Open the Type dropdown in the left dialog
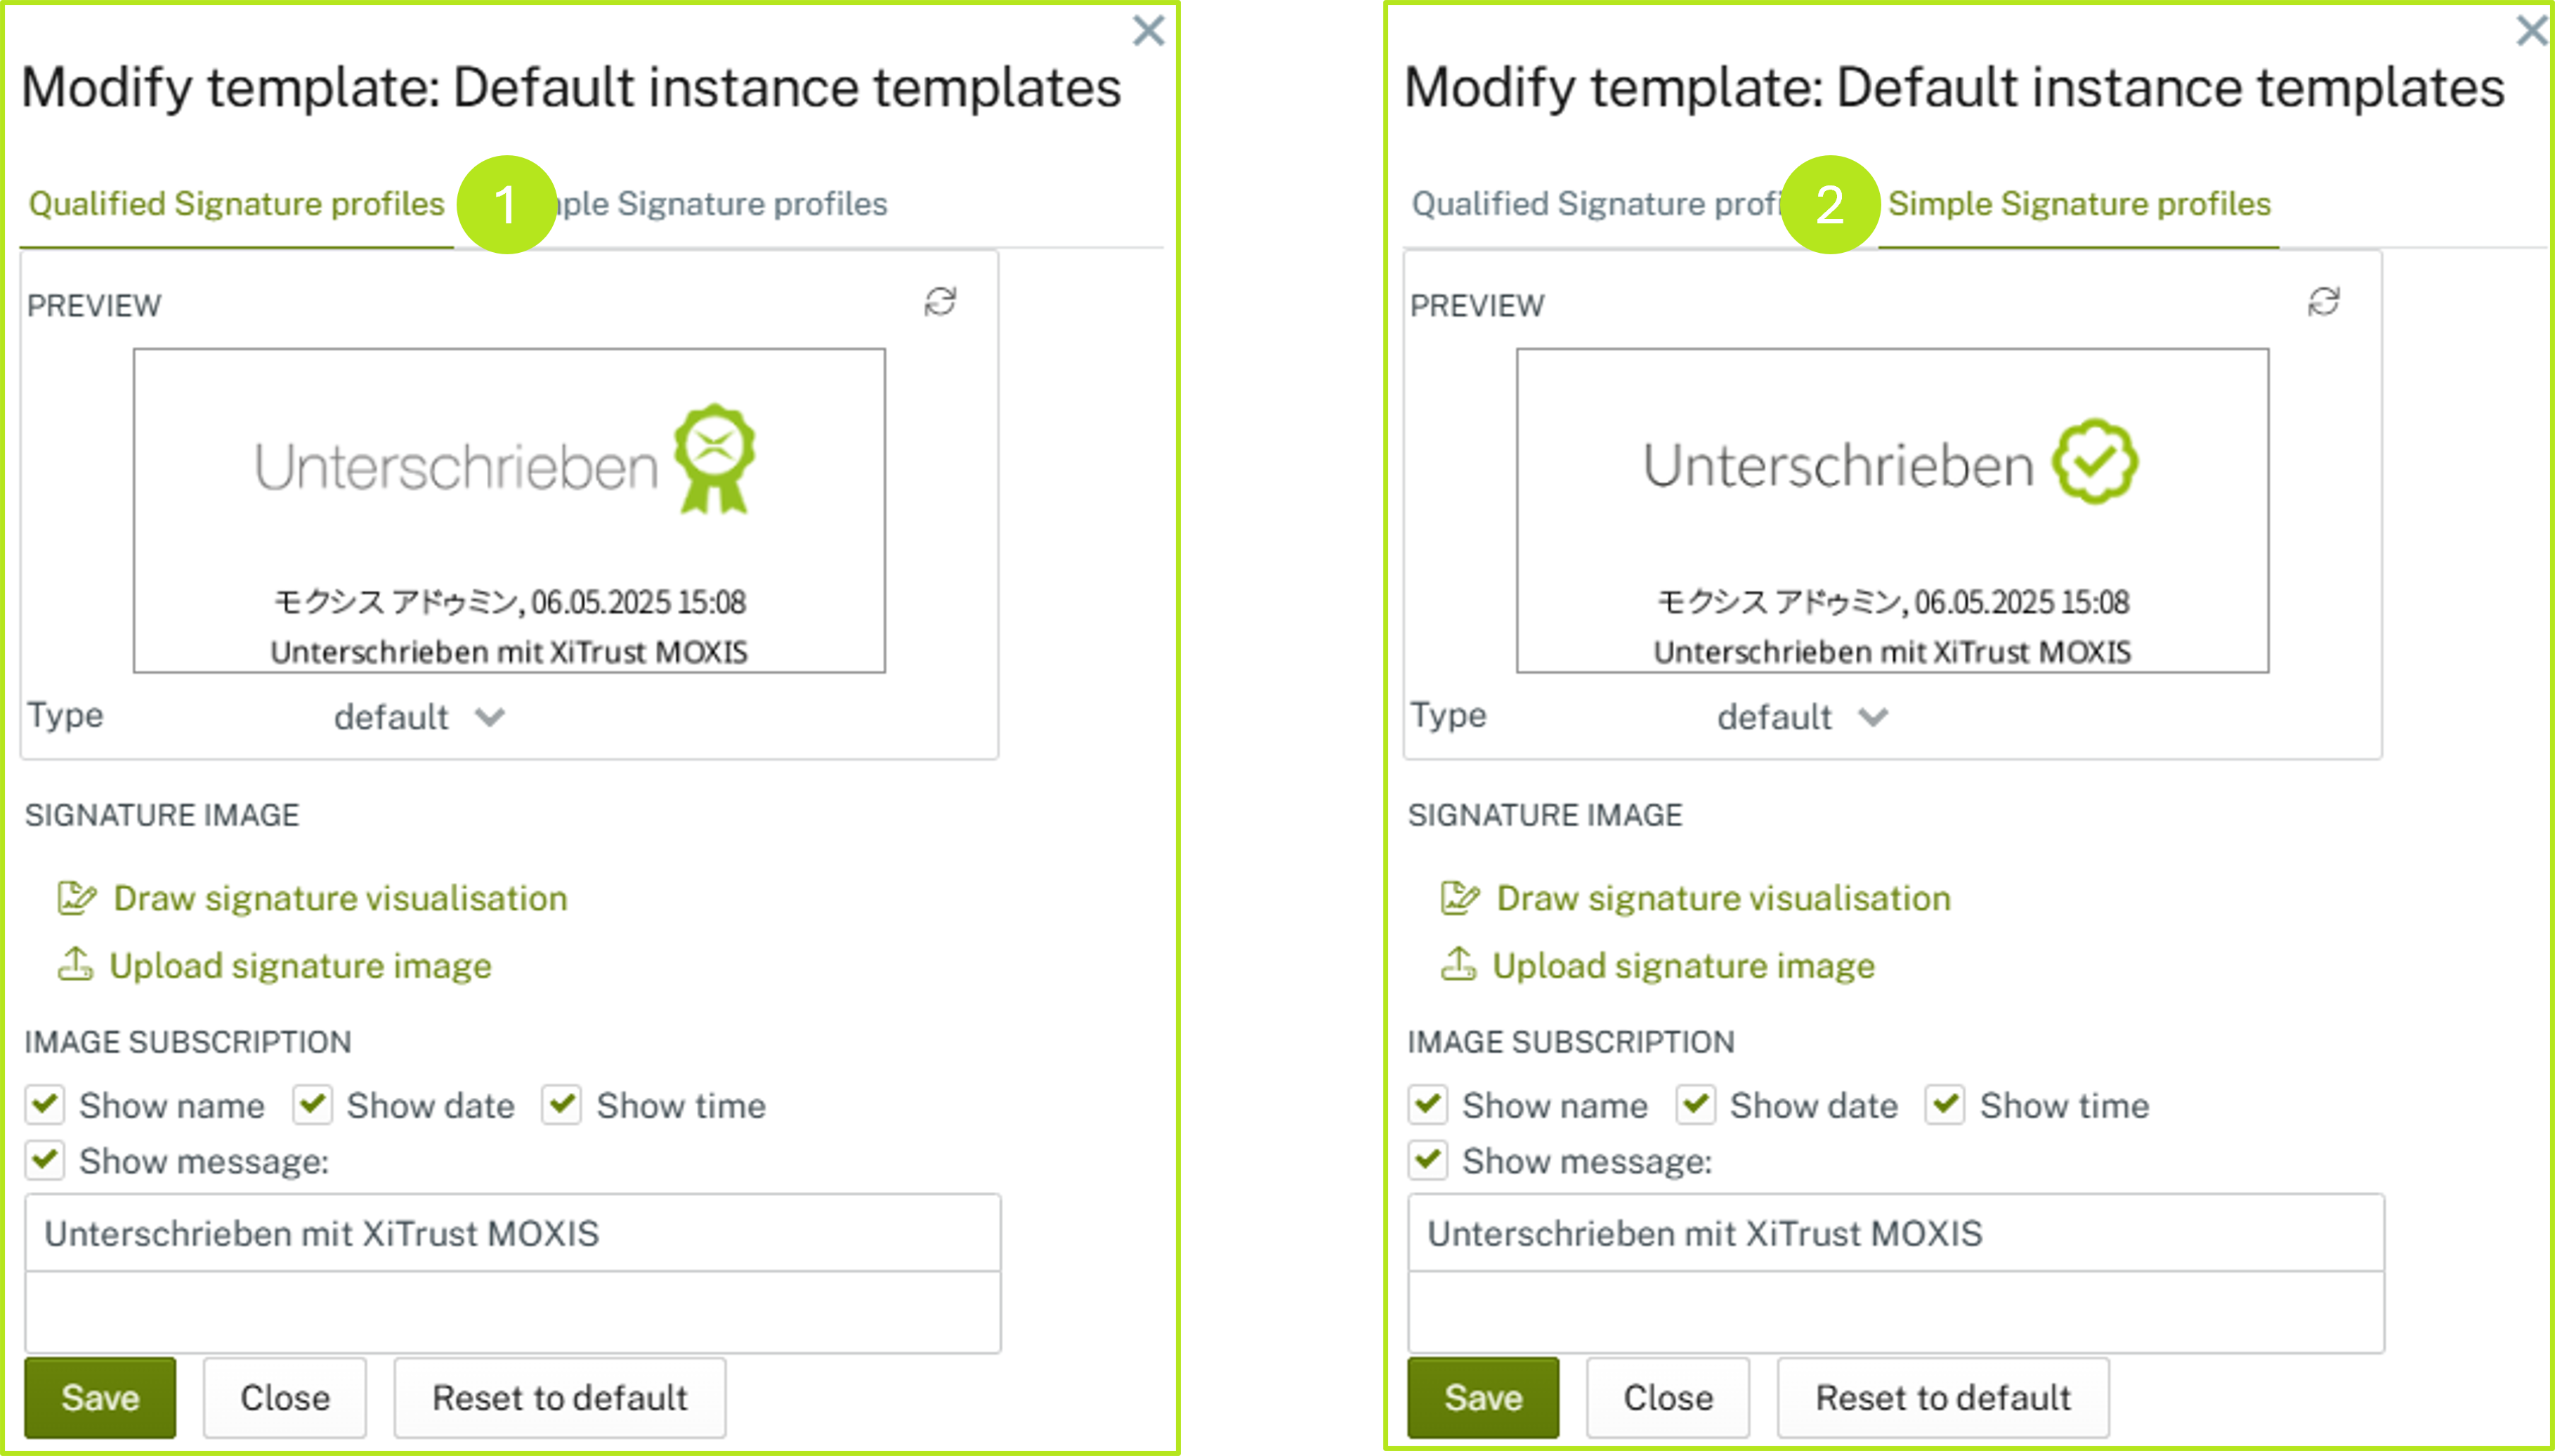 pyautogui.click(x=420, y=717)
